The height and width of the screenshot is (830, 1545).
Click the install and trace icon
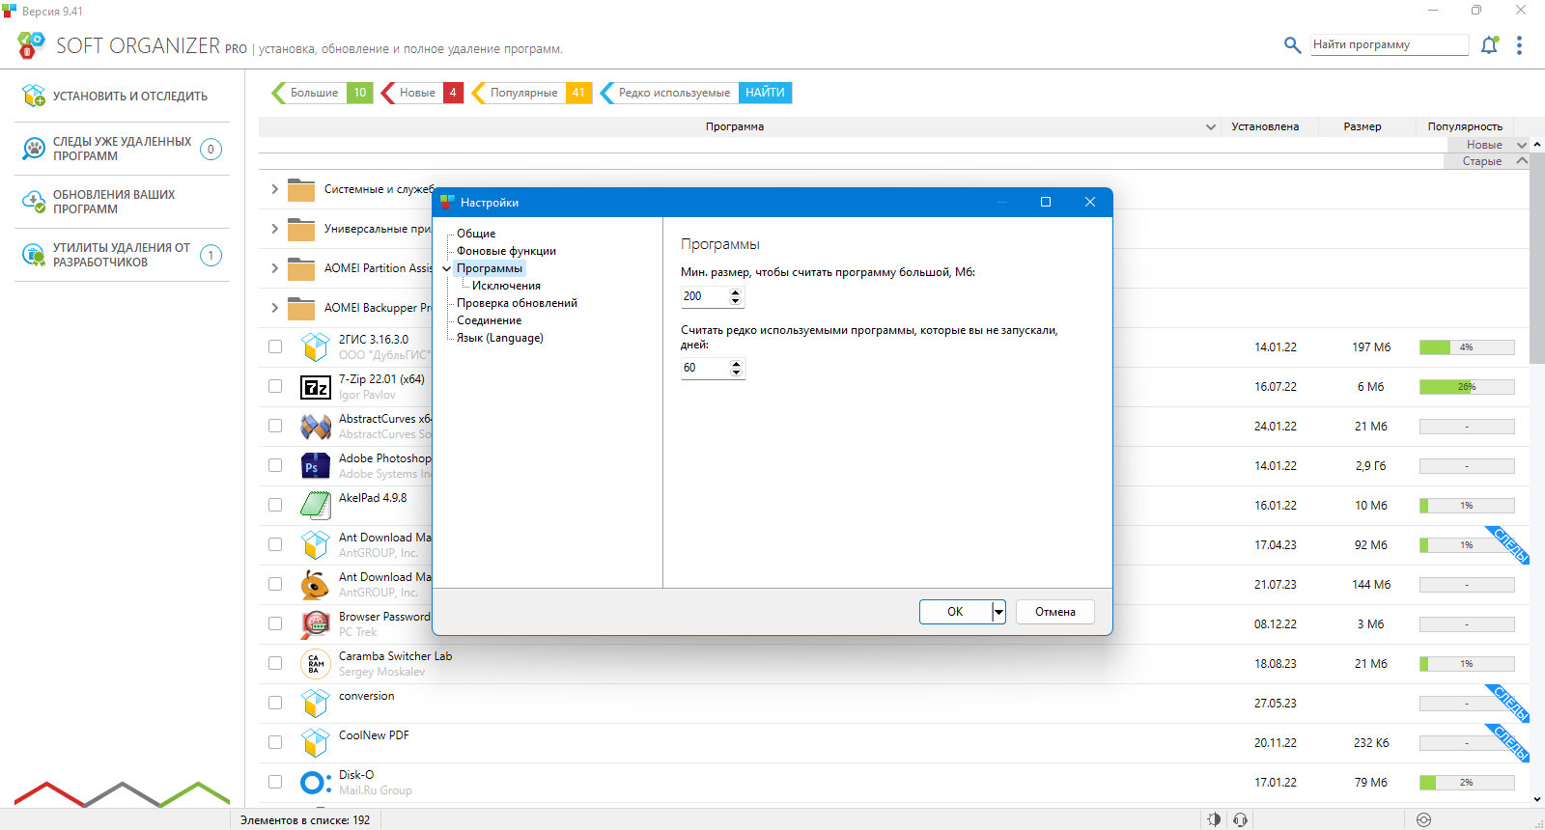point(34,96)
